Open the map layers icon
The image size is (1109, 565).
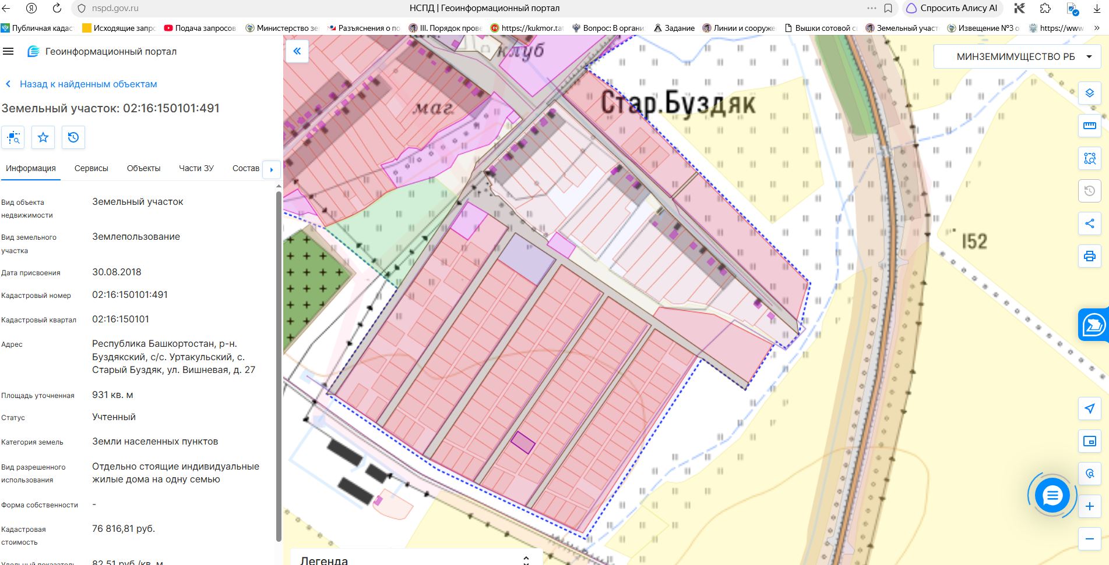coord(1089,93)
